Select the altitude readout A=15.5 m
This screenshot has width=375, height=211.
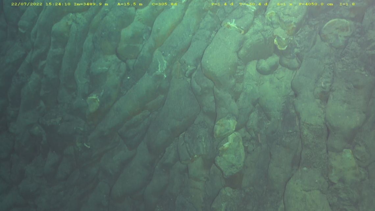130,4
